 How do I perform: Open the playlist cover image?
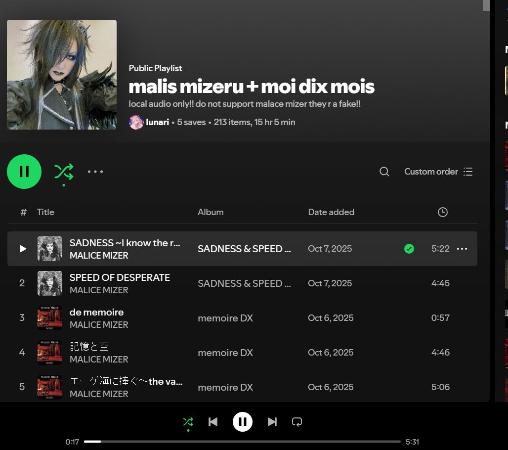click(x=62, y=75)
